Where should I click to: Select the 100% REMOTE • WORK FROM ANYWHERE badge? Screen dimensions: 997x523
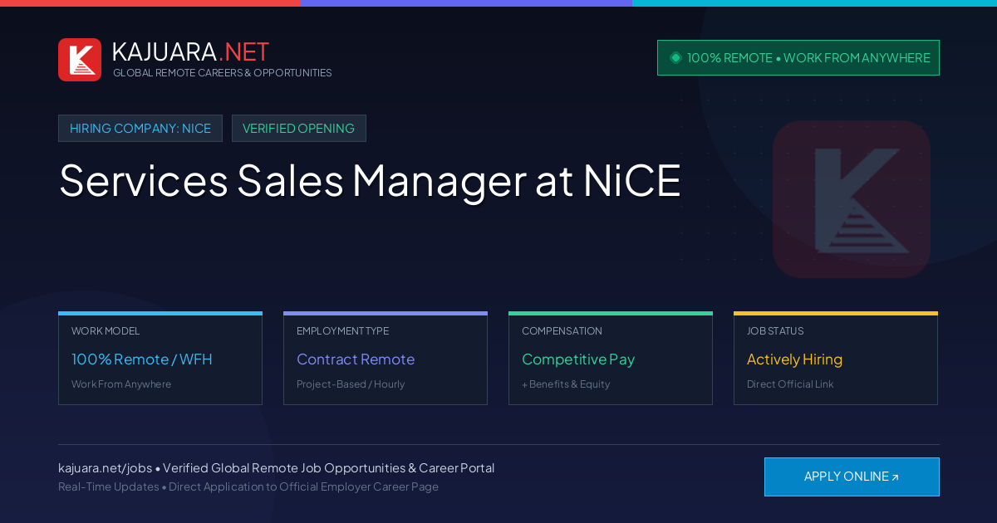[798, 58]
